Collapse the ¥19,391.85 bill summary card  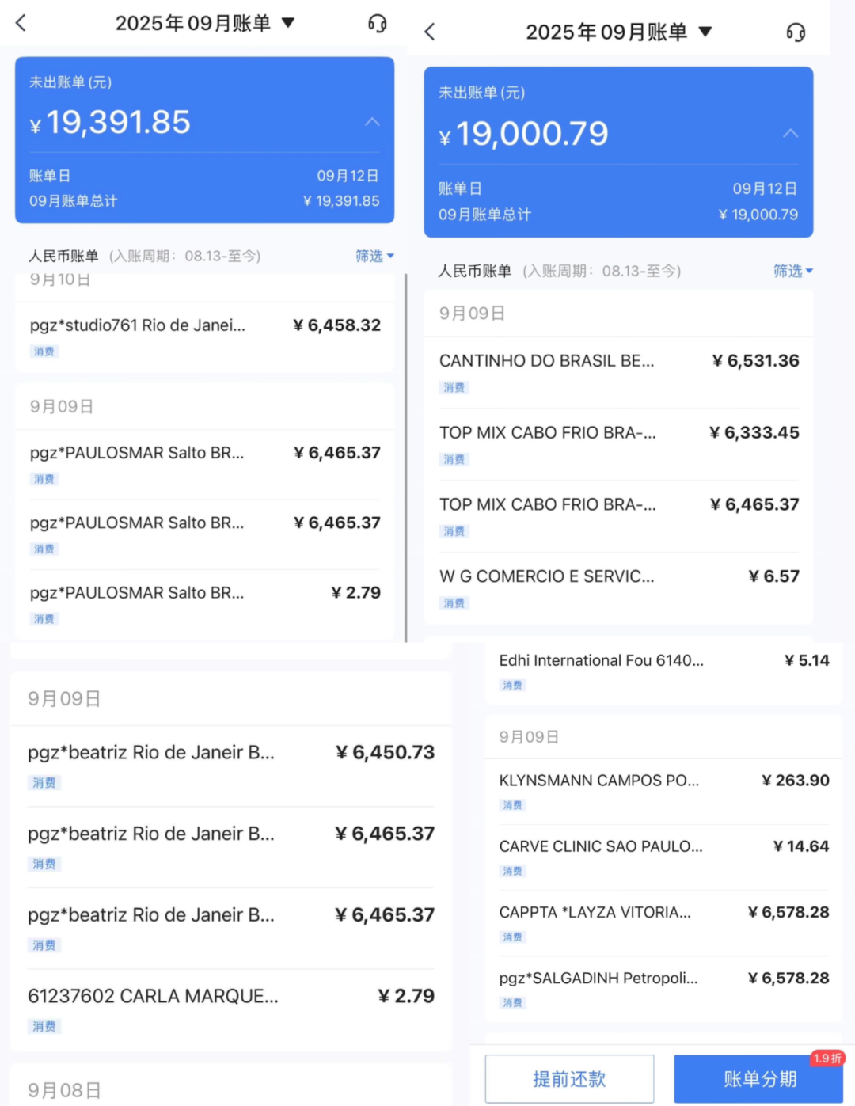[372, 122]
